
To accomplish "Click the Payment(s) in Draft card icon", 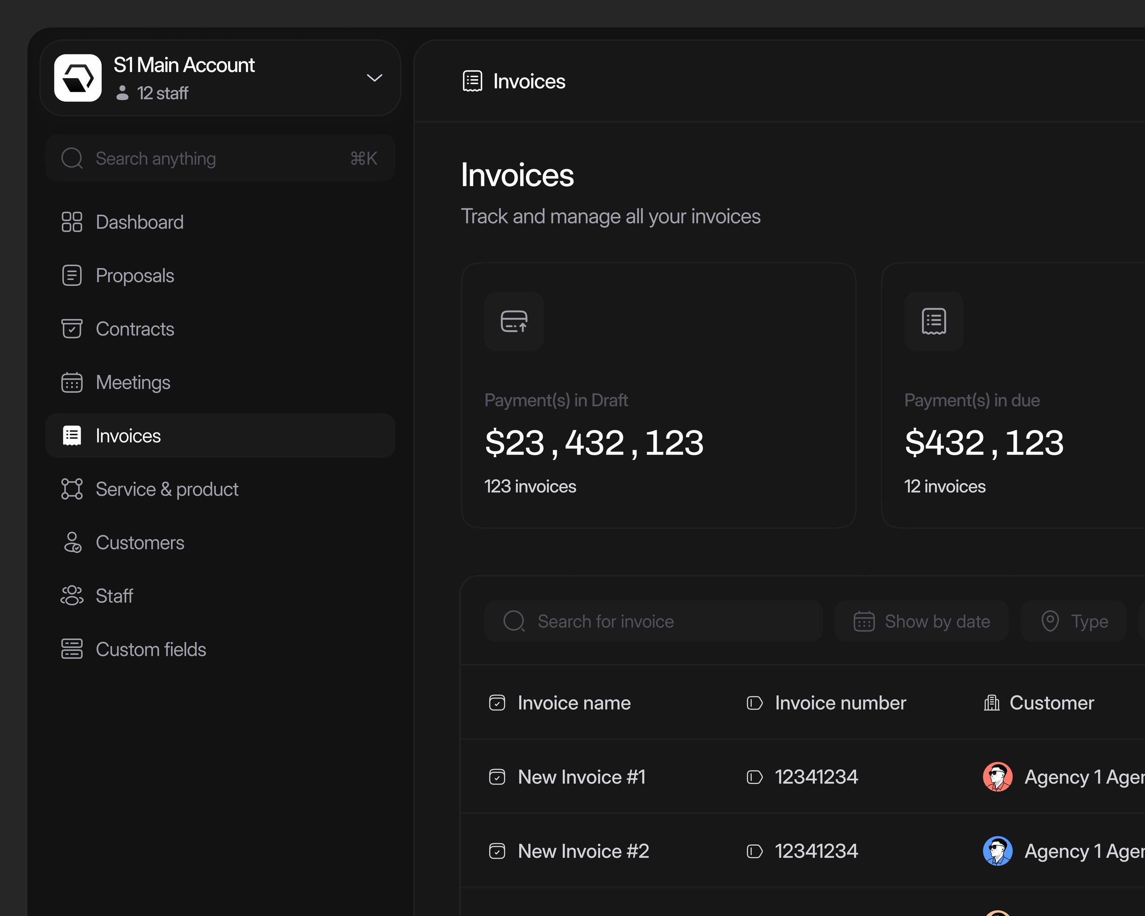I will click(514, 321).
